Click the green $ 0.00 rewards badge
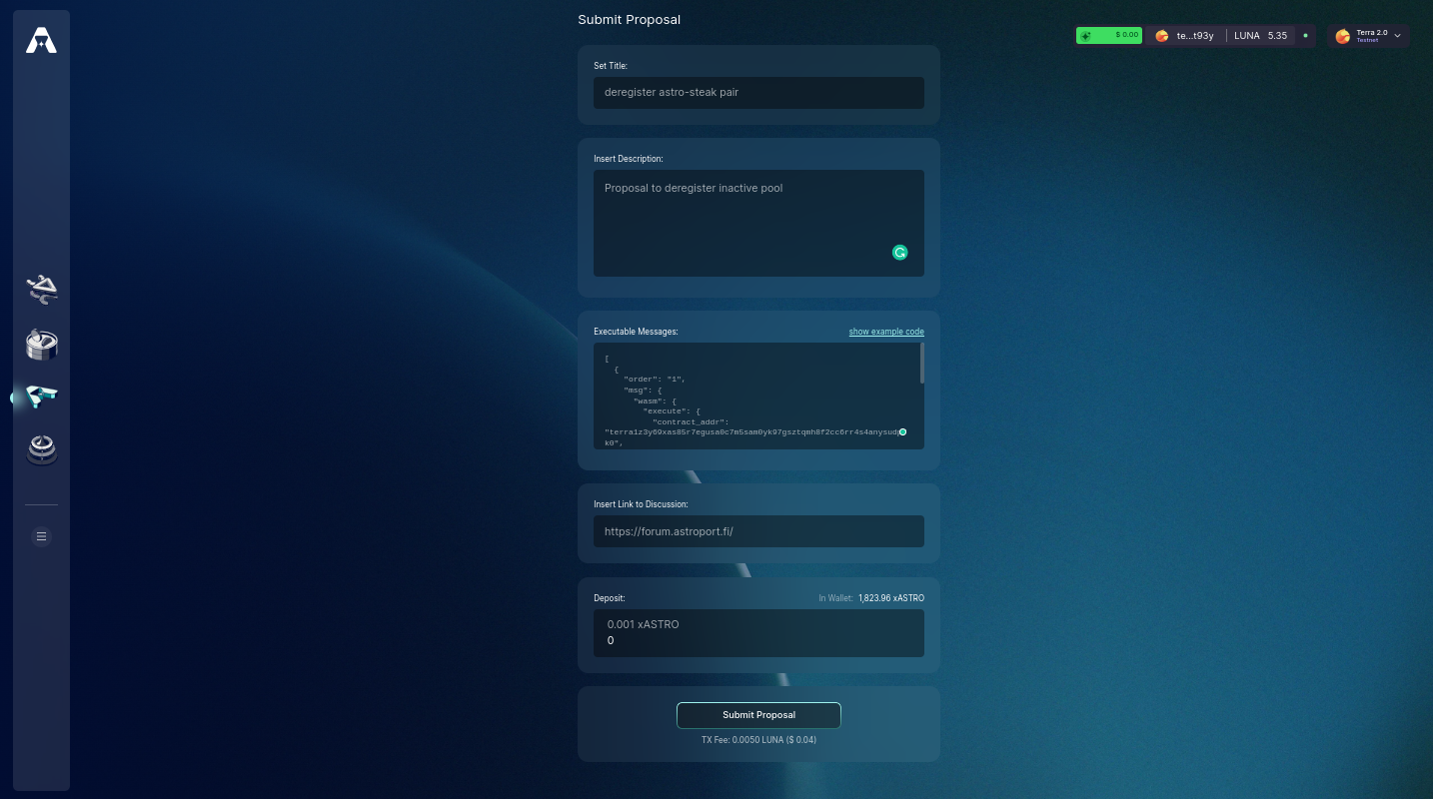 coord(1109,36)
